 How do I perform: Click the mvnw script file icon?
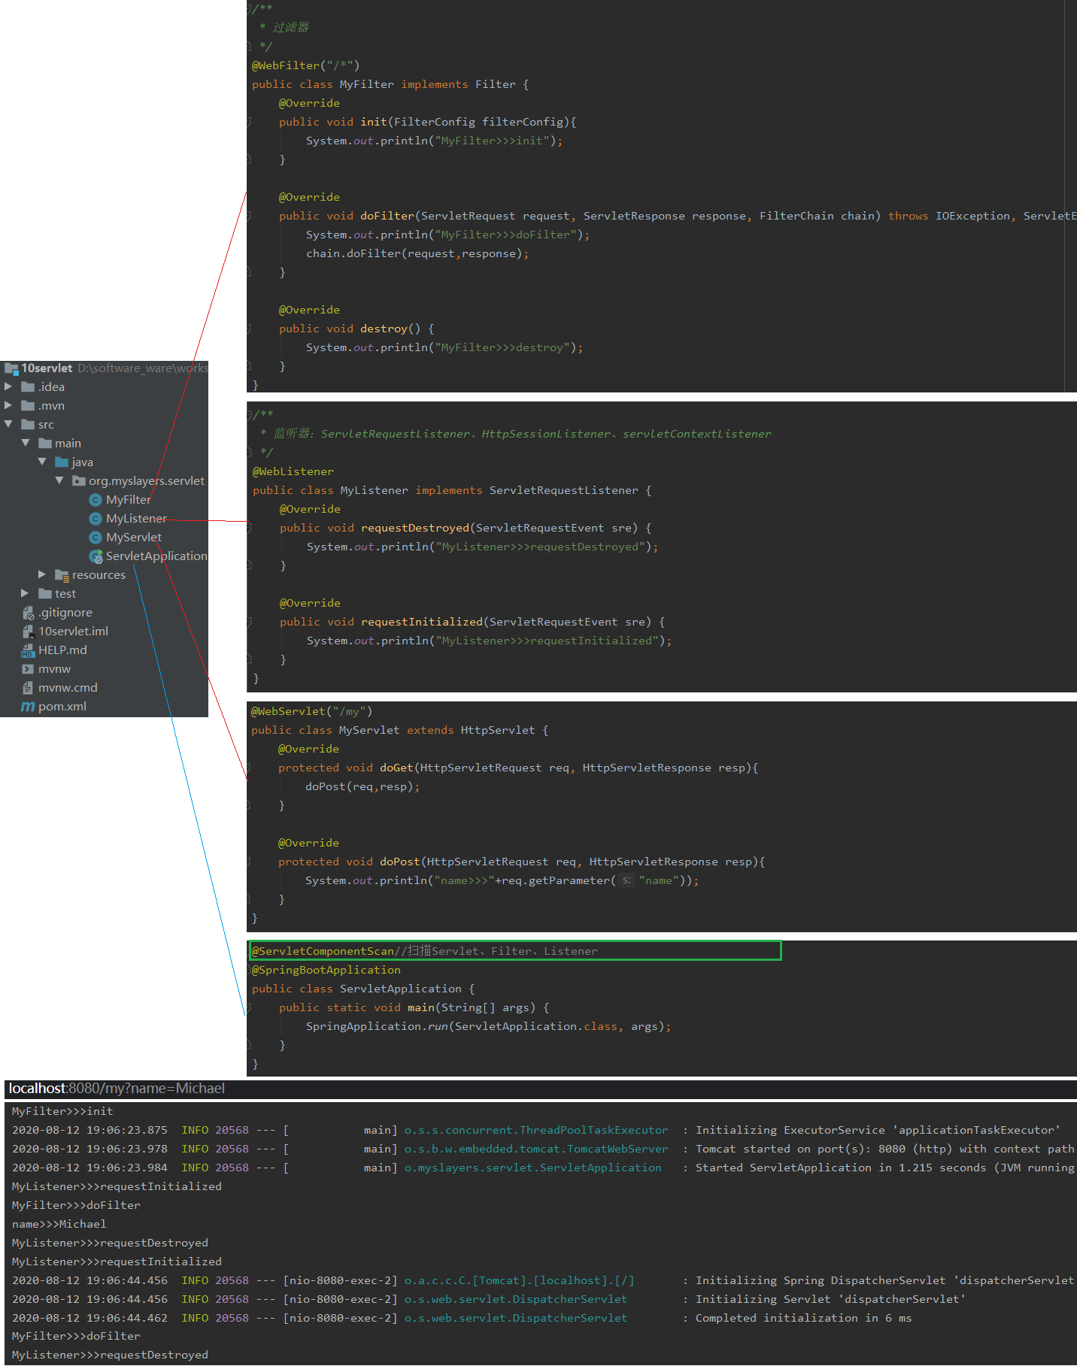coord(28,669)
